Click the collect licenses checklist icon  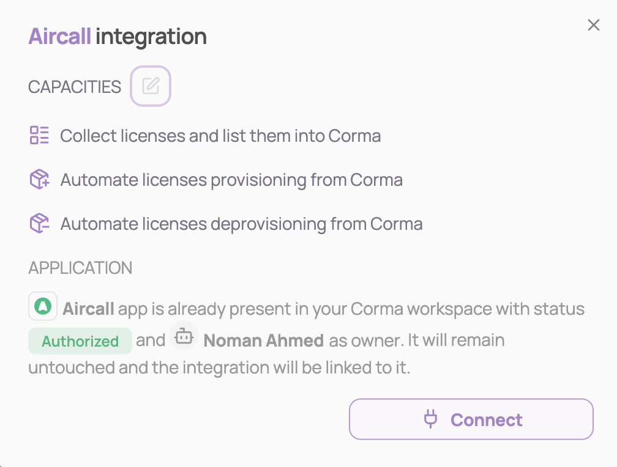[39, 135]
